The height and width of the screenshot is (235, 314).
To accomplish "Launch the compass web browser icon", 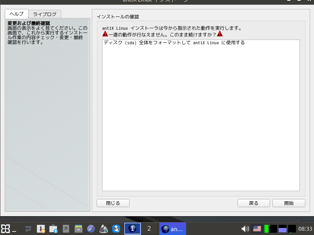I will coord(91,229).
